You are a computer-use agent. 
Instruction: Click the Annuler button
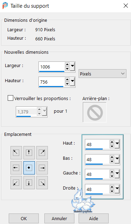click(59, 219)
